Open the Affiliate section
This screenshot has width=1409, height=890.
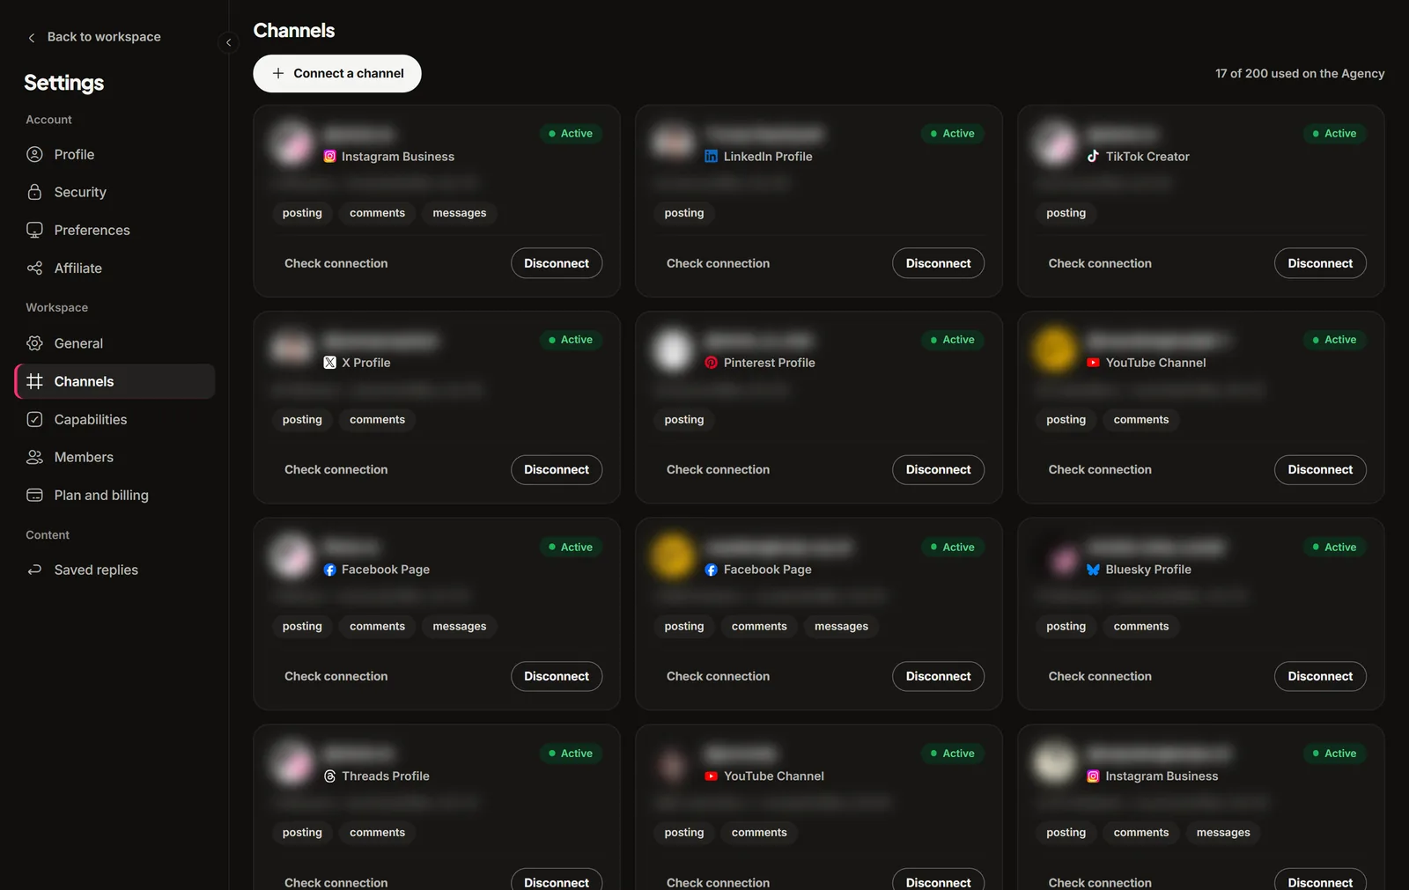tap(115, 268)
